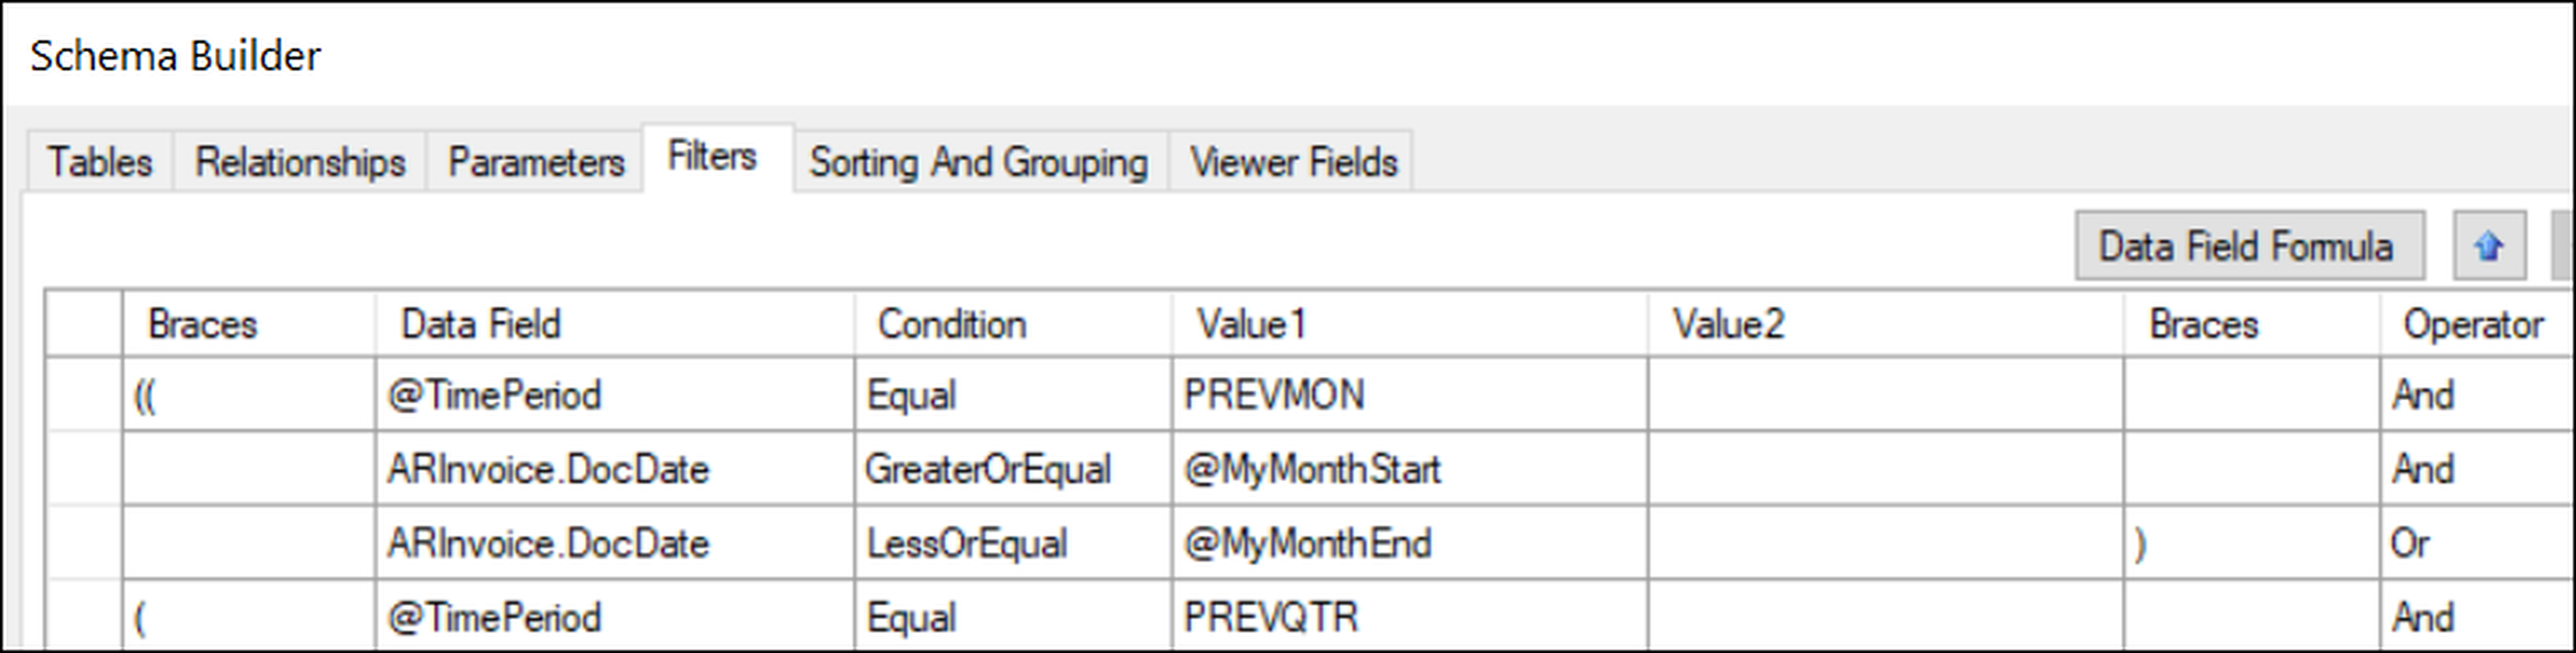Click the double opening braces cell

point(249,395)
